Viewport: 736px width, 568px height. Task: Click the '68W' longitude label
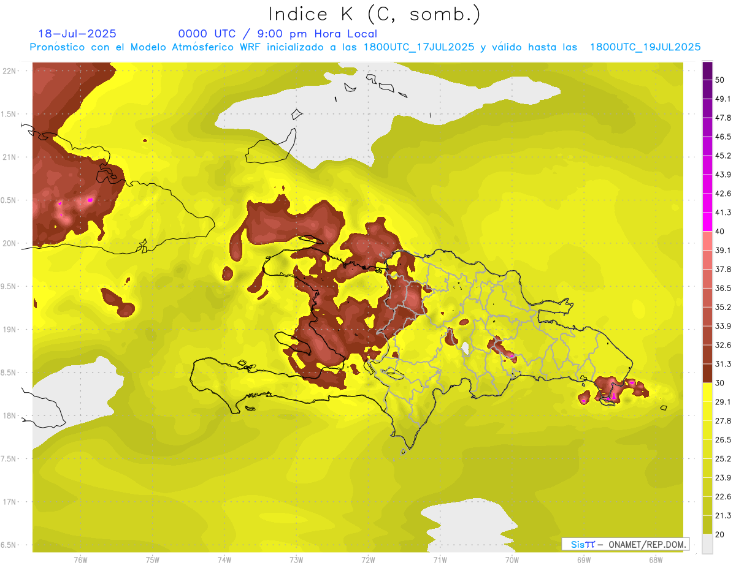656,559
